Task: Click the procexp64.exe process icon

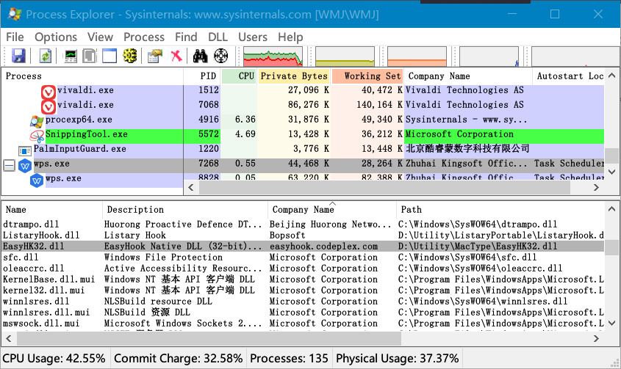Action: 37,122
